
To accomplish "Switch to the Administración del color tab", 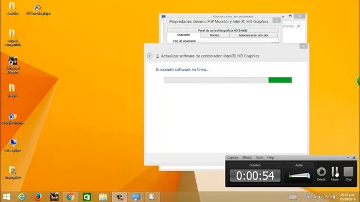I will tap(254, 35).
